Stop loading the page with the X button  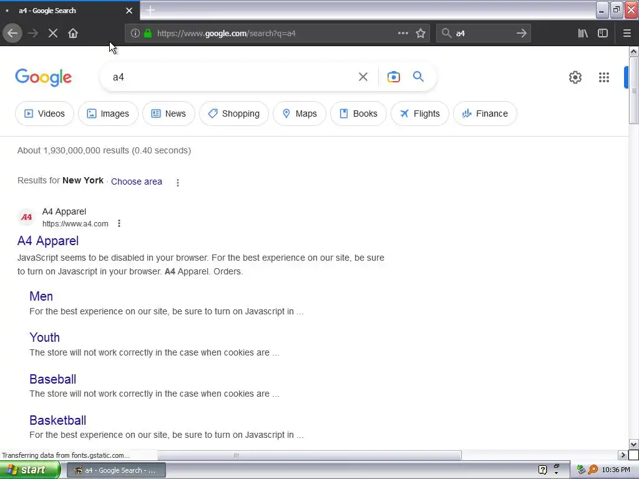click(x=53, y=34)
